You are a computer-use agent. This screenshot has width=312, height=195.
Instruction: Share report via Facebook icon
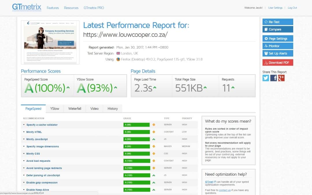pos(274,78)
